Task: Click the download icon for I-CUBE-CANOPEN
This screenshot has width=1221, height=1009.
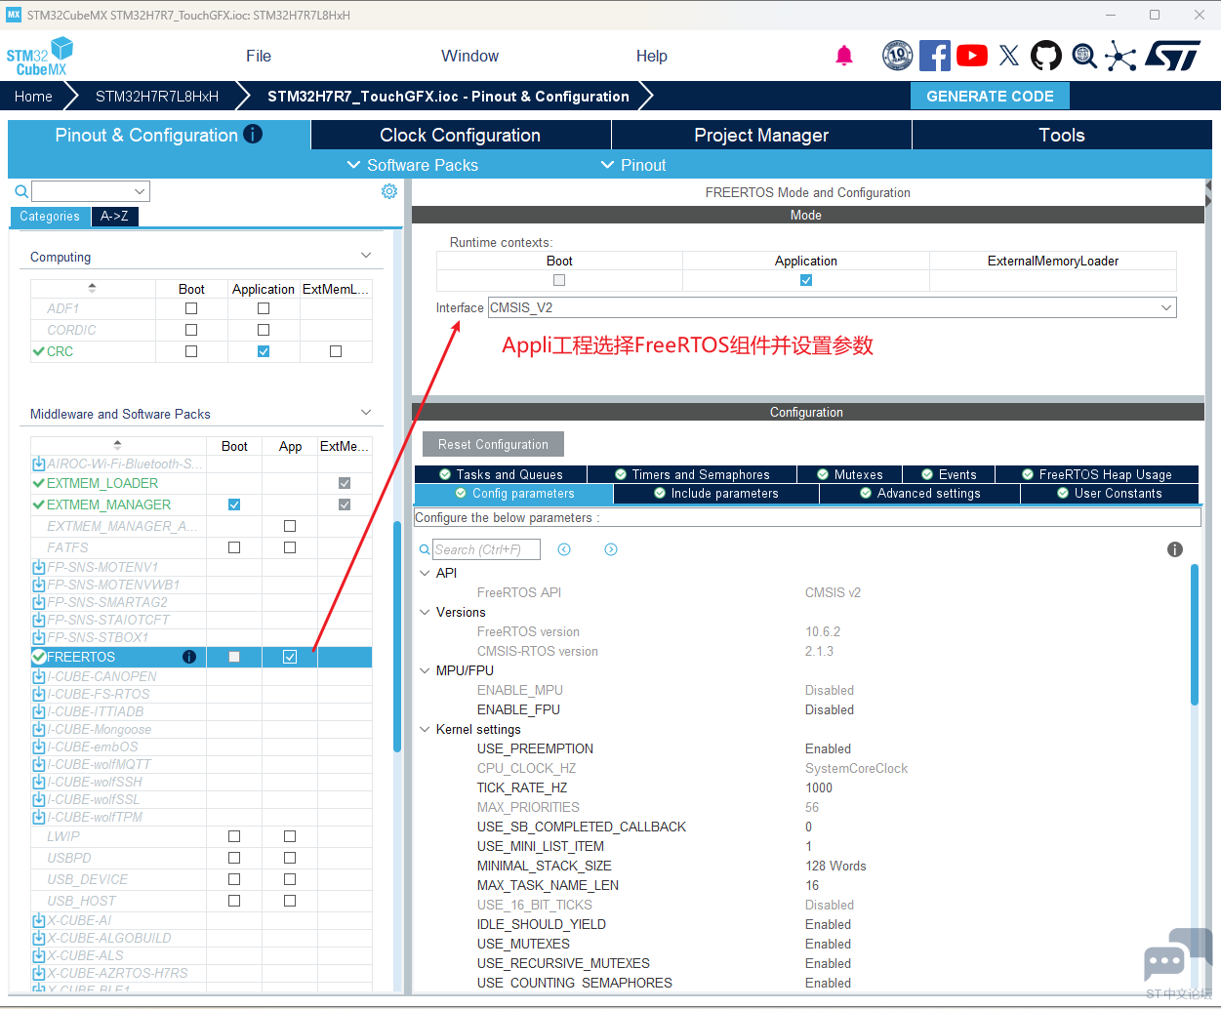Action: click(39, 676)
